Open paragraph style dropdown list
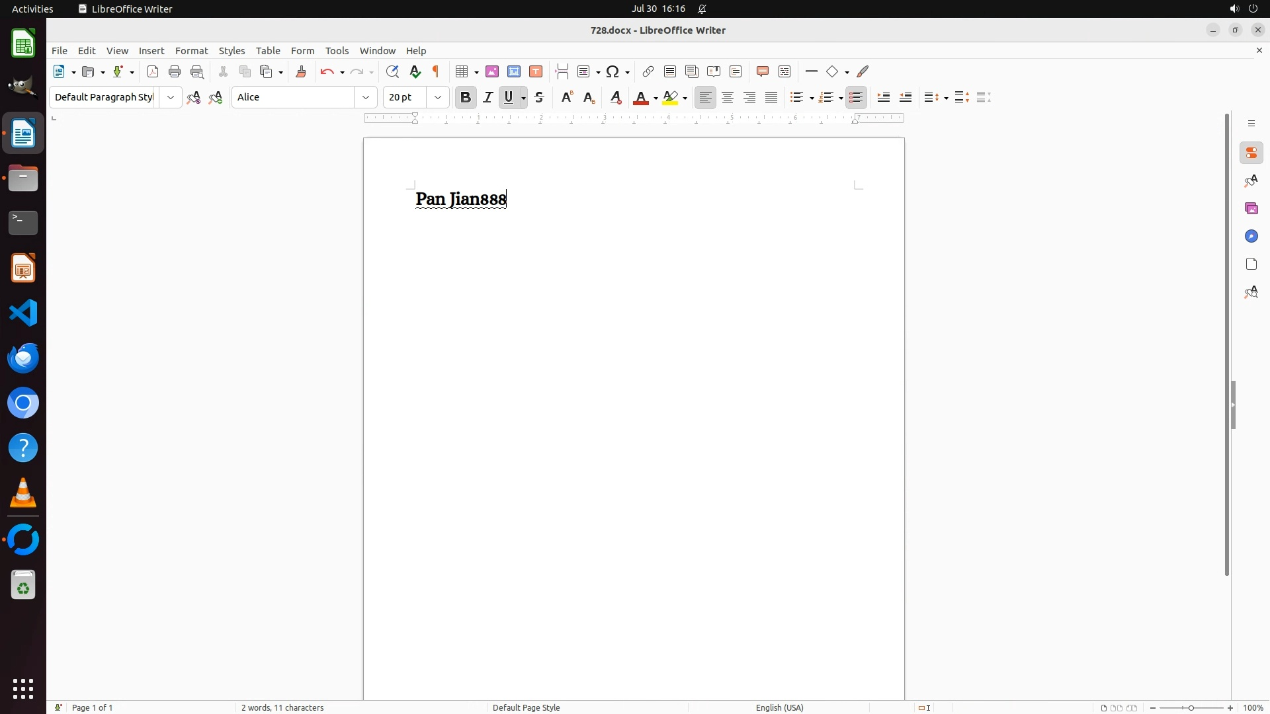Image resolution: width=1270 pixels, height=714 pixels. point(171,98)
